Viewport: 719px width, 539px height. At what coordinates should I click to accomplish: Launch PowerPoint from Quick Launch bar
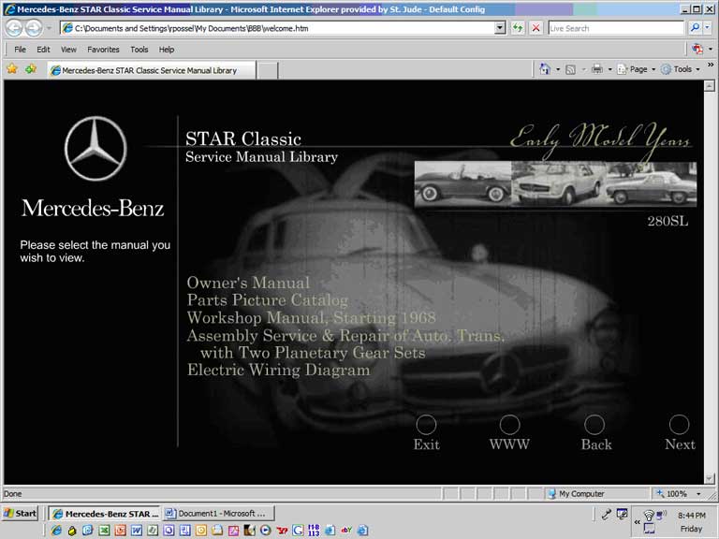(x=121, y=531)
